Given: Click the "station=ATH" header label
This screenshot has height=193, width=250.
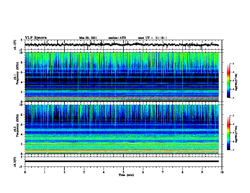Looking at the screenshot, I should pyautogui.click(x=117, y=38).
